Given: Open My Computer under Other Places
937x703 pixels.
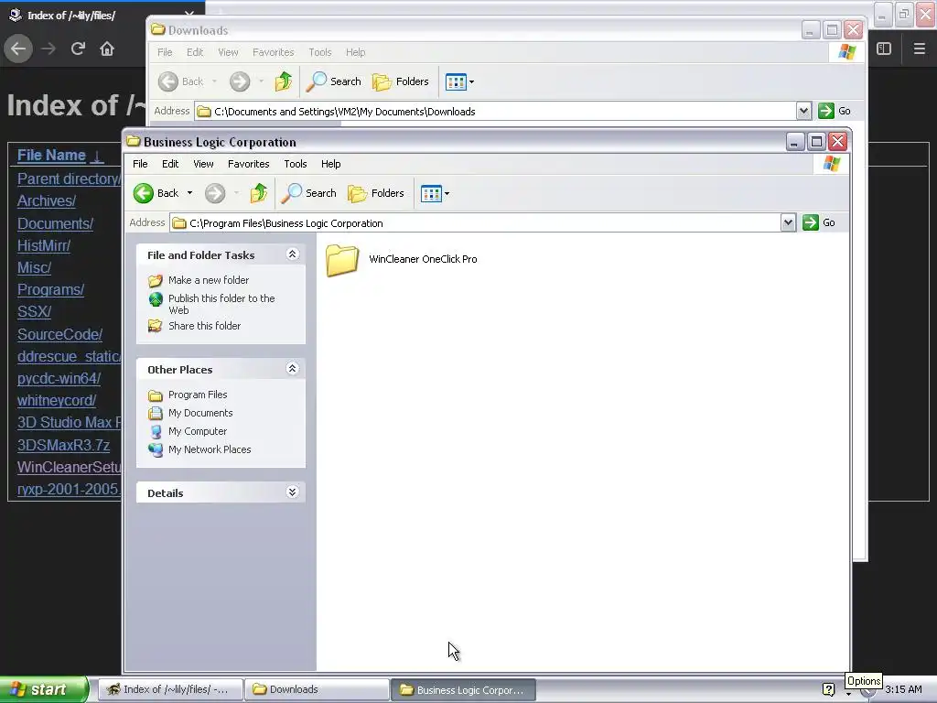Looking at the screenshot, I should pos(198,431).
